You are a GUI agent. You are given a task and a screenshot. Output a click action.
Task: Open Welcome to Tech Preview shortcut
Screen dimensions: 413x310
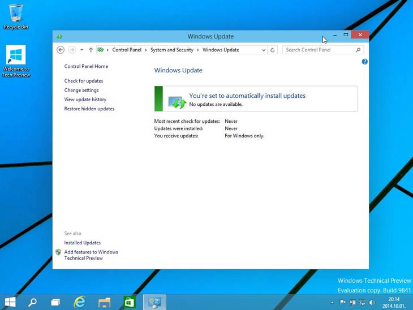pos(16,61)
